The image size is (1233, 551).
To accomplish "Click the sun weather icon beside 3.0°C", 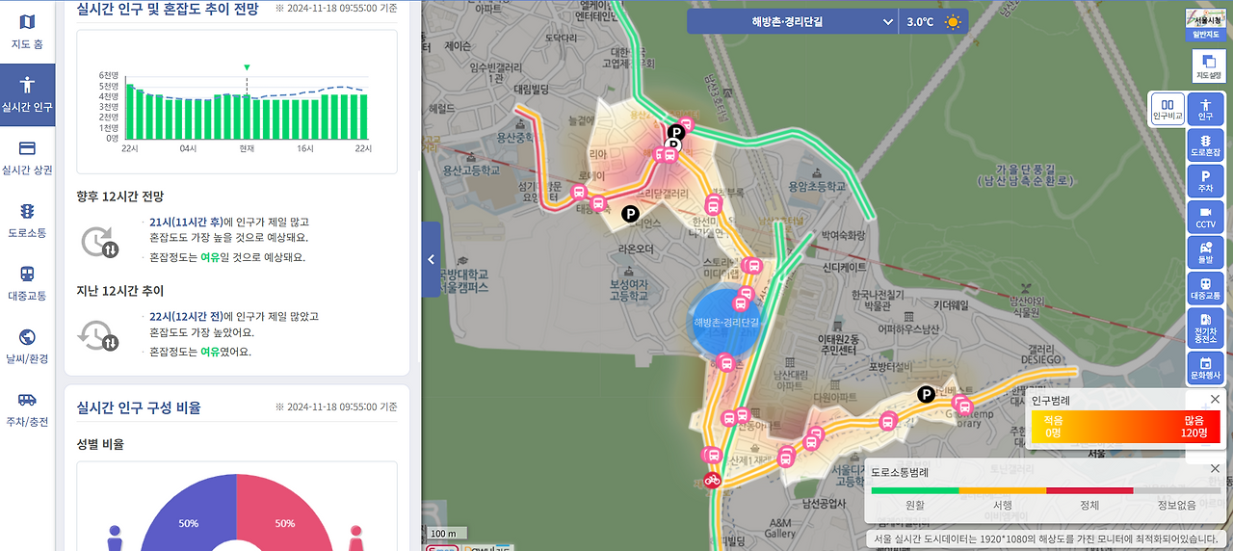I will (x=953, y=22).
